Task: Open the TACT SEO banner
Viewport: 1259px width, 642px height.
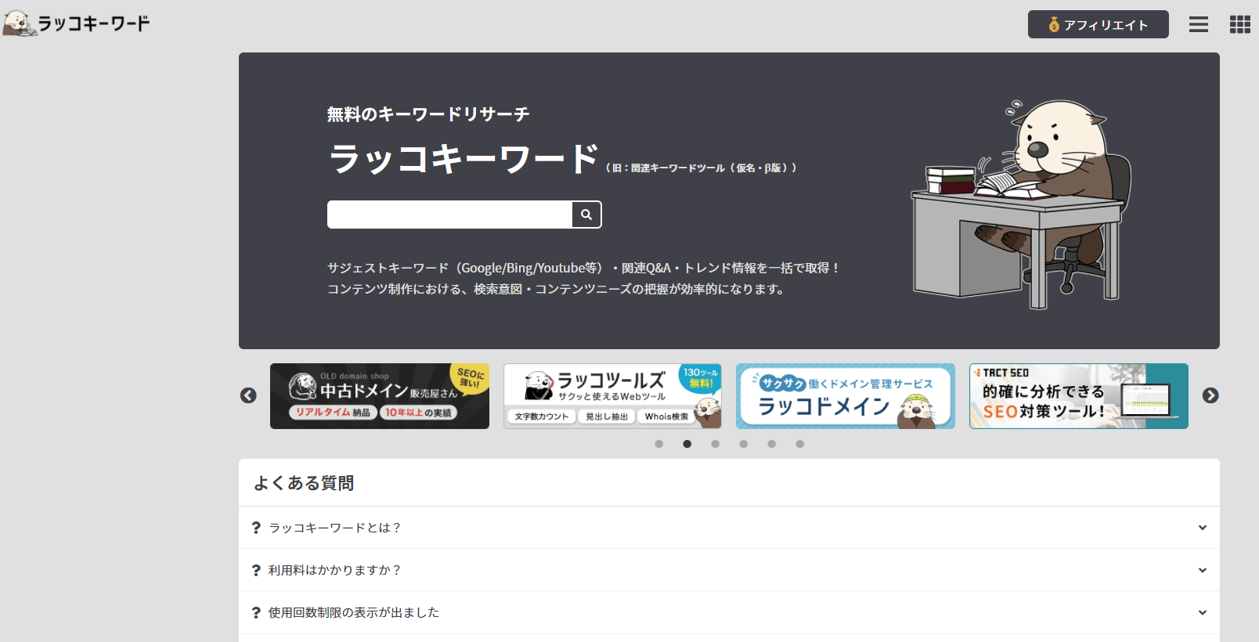Action: [x=1079, y=396]
